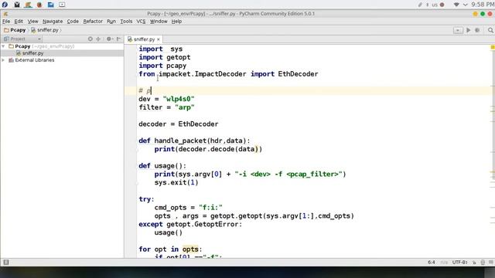This screenshot has height=278, width=495.
Task: Open the Help menu
Action: click(x=176, y=22)
